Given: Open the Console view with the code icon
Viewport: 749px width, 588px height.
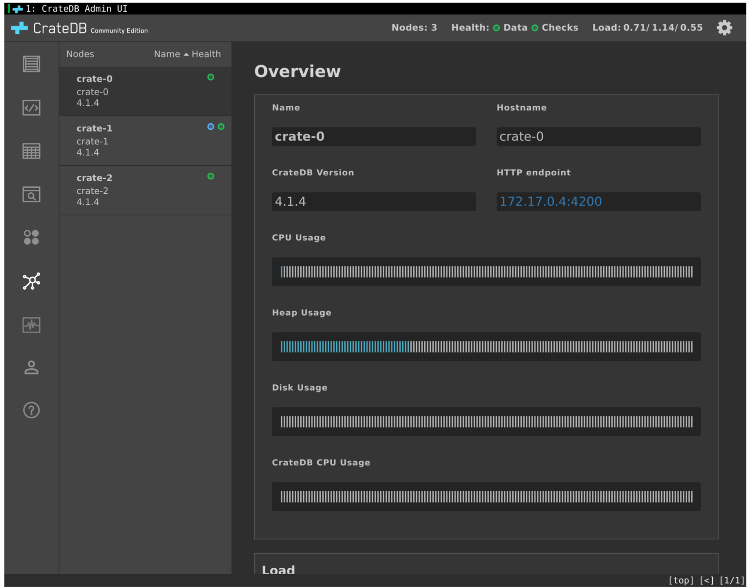Looking at the screenshot, I should click(31, 108).
